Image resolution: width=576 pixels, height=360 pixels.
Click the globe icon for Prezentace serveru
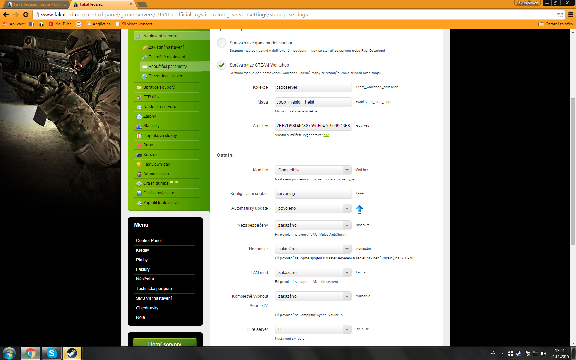[144, 76]
